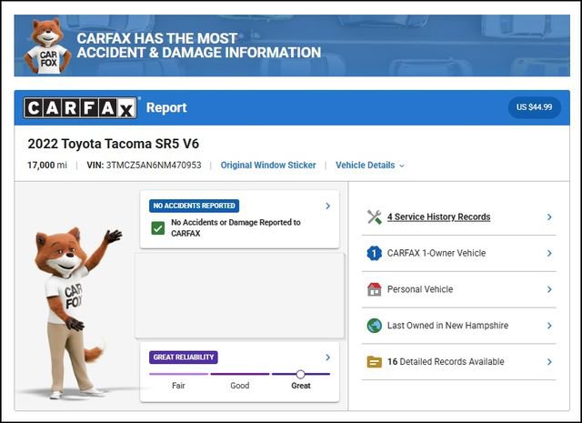Screen dimensions: 582x423
Task: Click the house Personal Vehicle icon
Action: tap(374, 289)
